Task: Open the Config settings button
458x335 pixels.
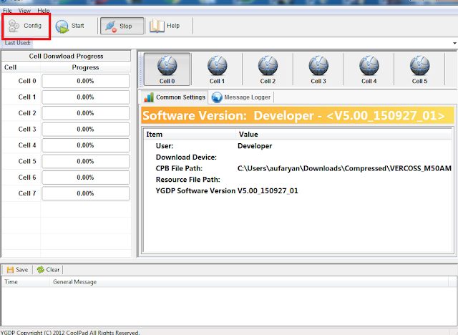Action: click(26, 26)
